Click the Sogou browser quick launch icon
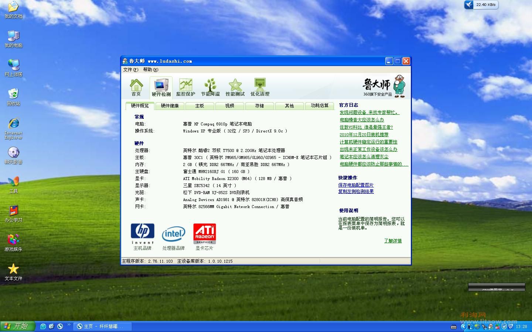The height and width of the screenshot is (332, 532). click(x=60, y=326)
